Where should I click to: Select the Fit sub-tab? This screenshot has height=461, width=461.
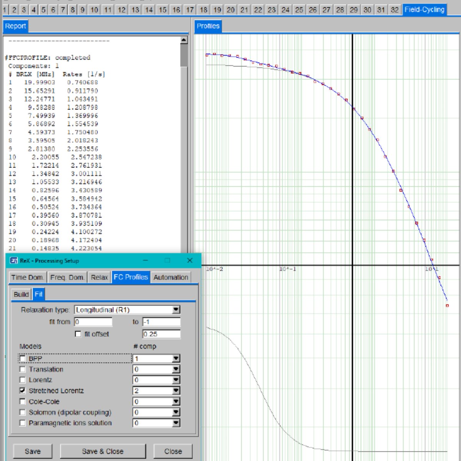39,294
